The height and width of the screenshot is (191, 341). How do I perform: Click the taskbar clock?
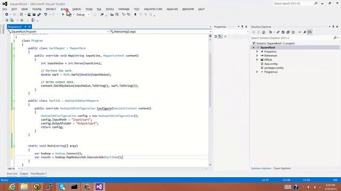coord(330,187)
